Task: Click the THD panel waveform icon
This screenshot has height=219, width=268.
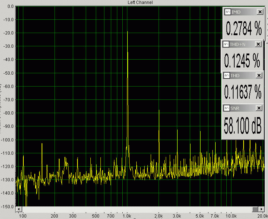Action: tap(227, 75)
